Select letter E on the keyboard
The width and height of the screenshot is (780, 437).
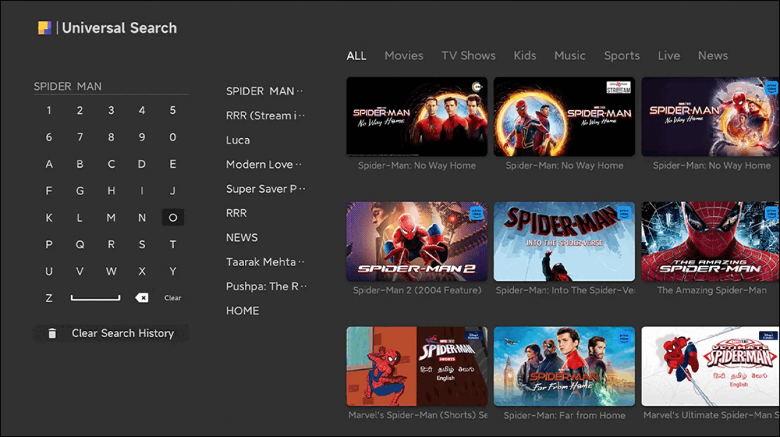[x=172, y=164]
